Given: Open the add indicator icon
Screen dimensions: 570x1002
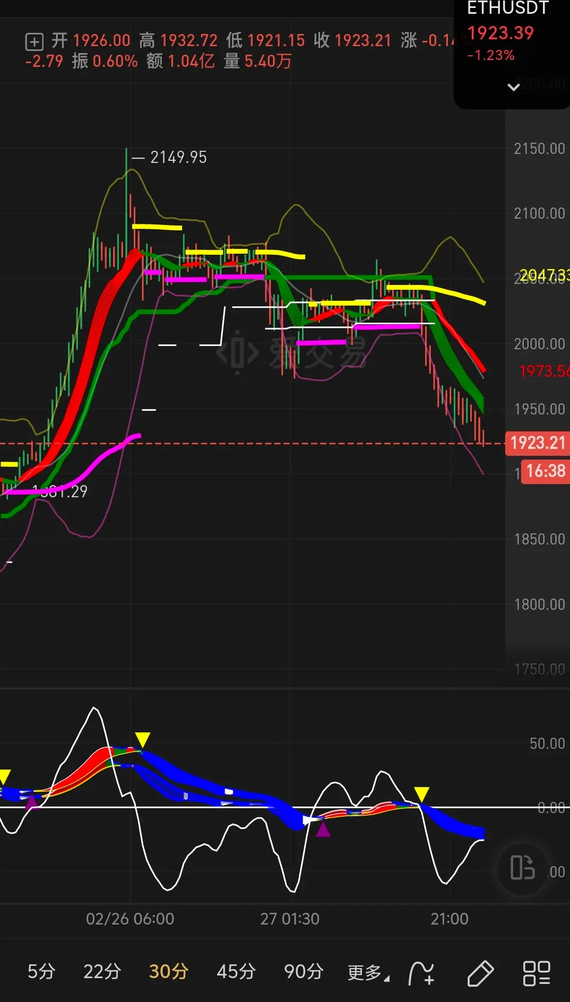Looking at the screenshot, I should pos(421,973).
